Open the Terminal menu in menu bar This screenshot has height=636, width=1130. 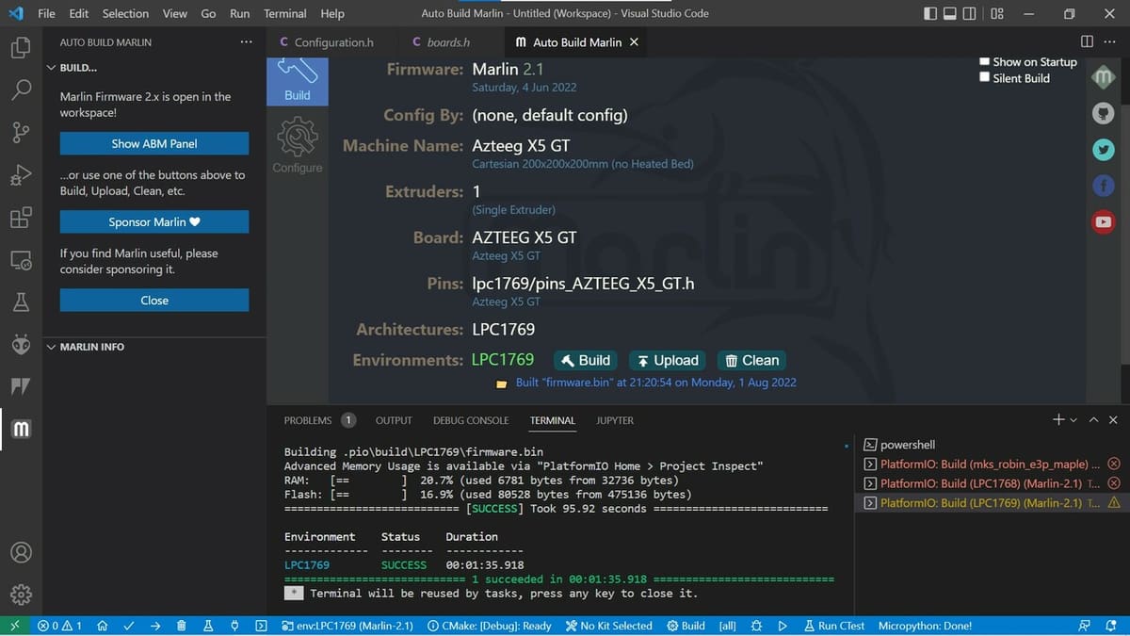tap(284, 13)
